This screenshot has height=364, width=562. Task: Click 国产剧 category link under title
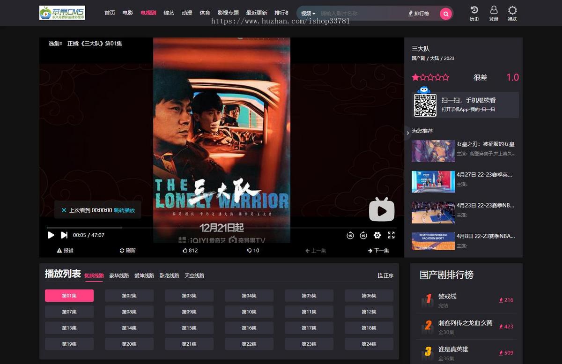tap(419, 59)
